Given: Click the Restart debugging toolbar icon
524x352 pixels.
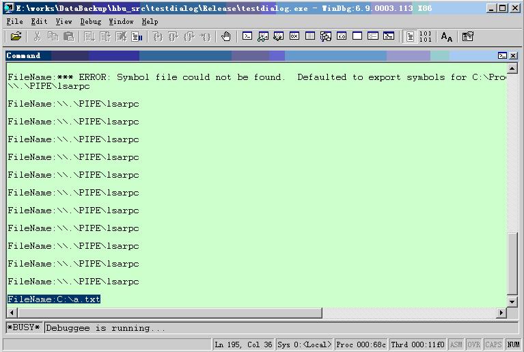Looking at the screenshot, I should [105, 36].
